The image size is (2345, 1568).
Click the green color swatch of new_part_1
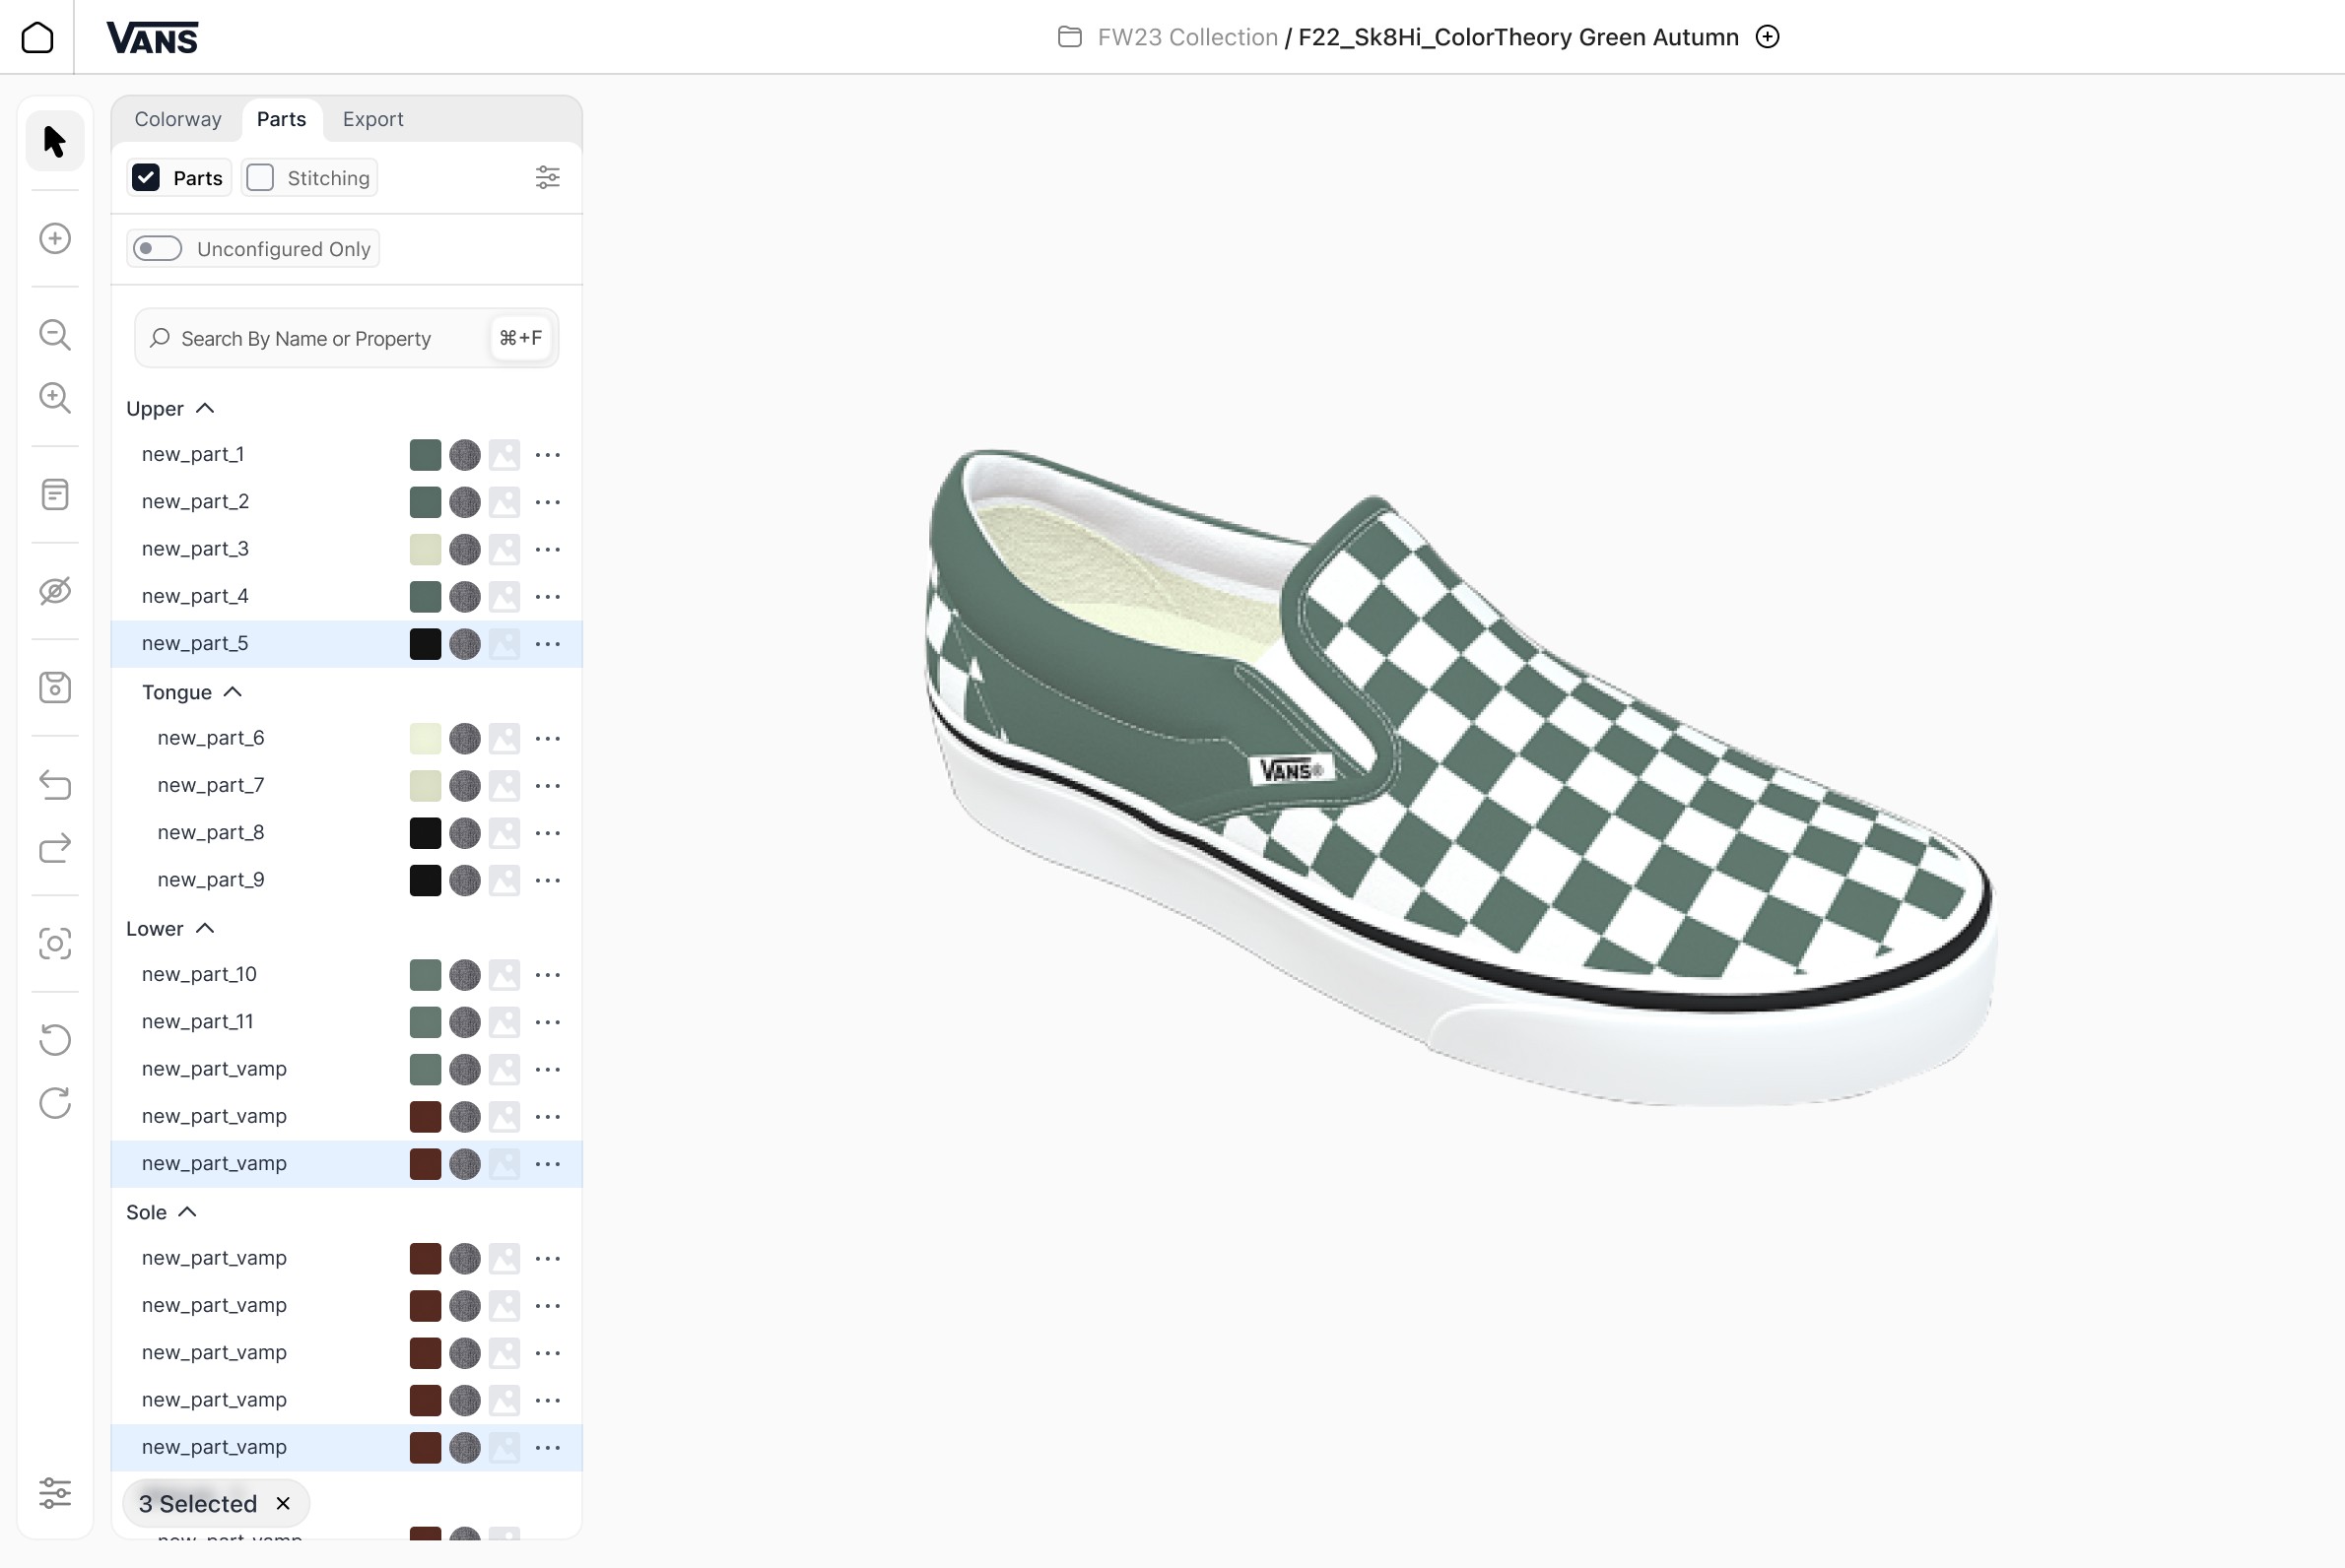pos(426,455)
